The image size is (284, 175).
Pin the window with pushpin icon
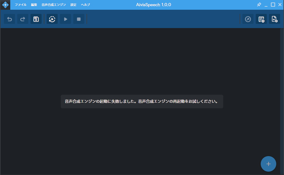(259, 4)
